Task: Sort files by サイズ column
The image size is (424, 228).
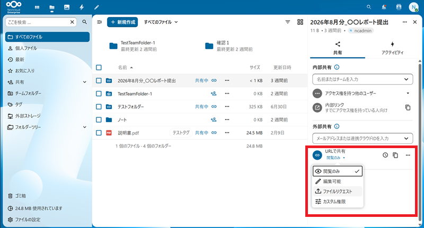Action: point(255,68)
